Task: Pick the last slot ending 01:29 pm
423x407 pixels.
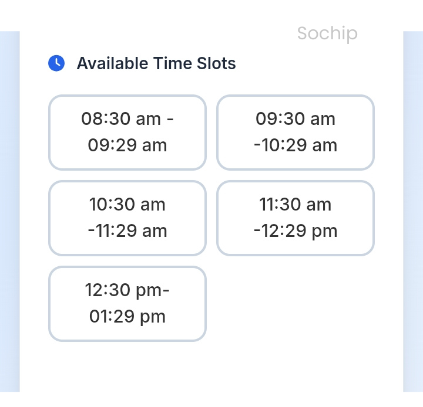Action: click(x=127, y=304)
